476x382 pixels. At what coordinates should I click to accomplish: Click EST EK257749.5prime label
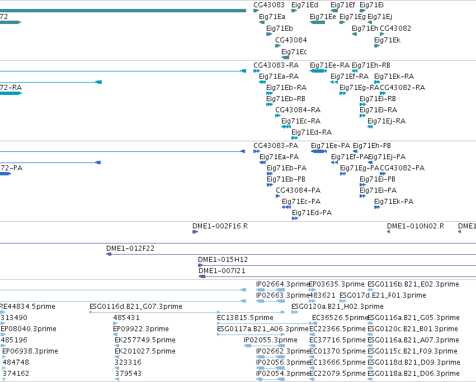(145, 341)
